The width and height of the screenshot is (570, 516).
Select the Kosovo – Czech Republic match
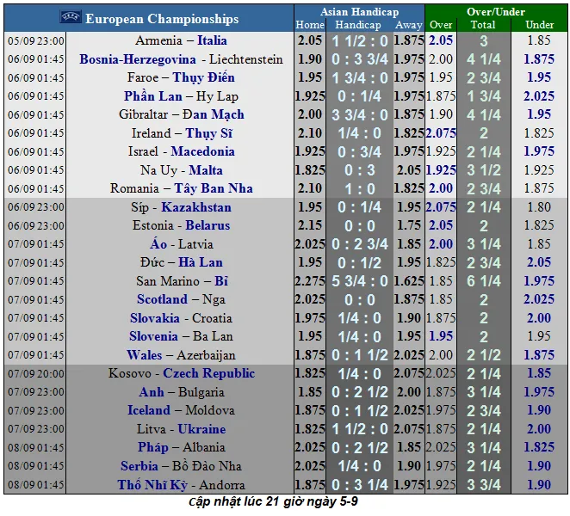click(181, 373)
